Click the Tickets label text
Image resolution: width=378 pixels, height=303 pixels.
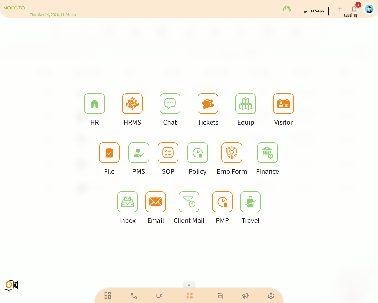click(208, 122)
